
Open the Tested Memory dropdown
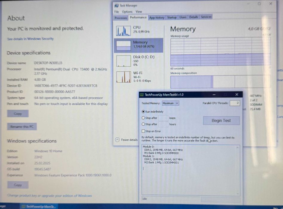click(170, 103)
